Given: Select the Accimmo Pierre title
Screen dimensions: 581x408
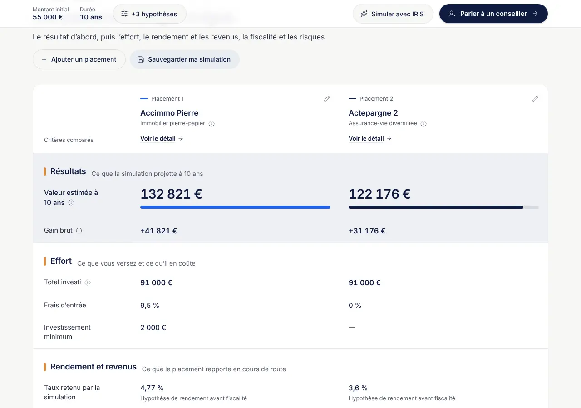Looking at the screenshot, I should click(x=169, y=113).
